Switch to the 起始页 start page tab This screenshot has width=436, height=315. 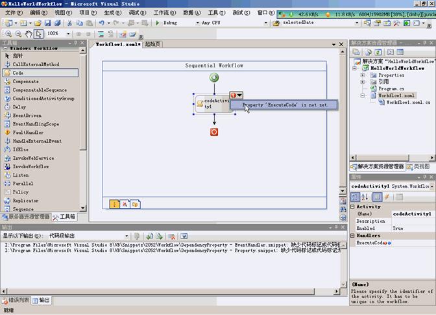click(152, 44)
